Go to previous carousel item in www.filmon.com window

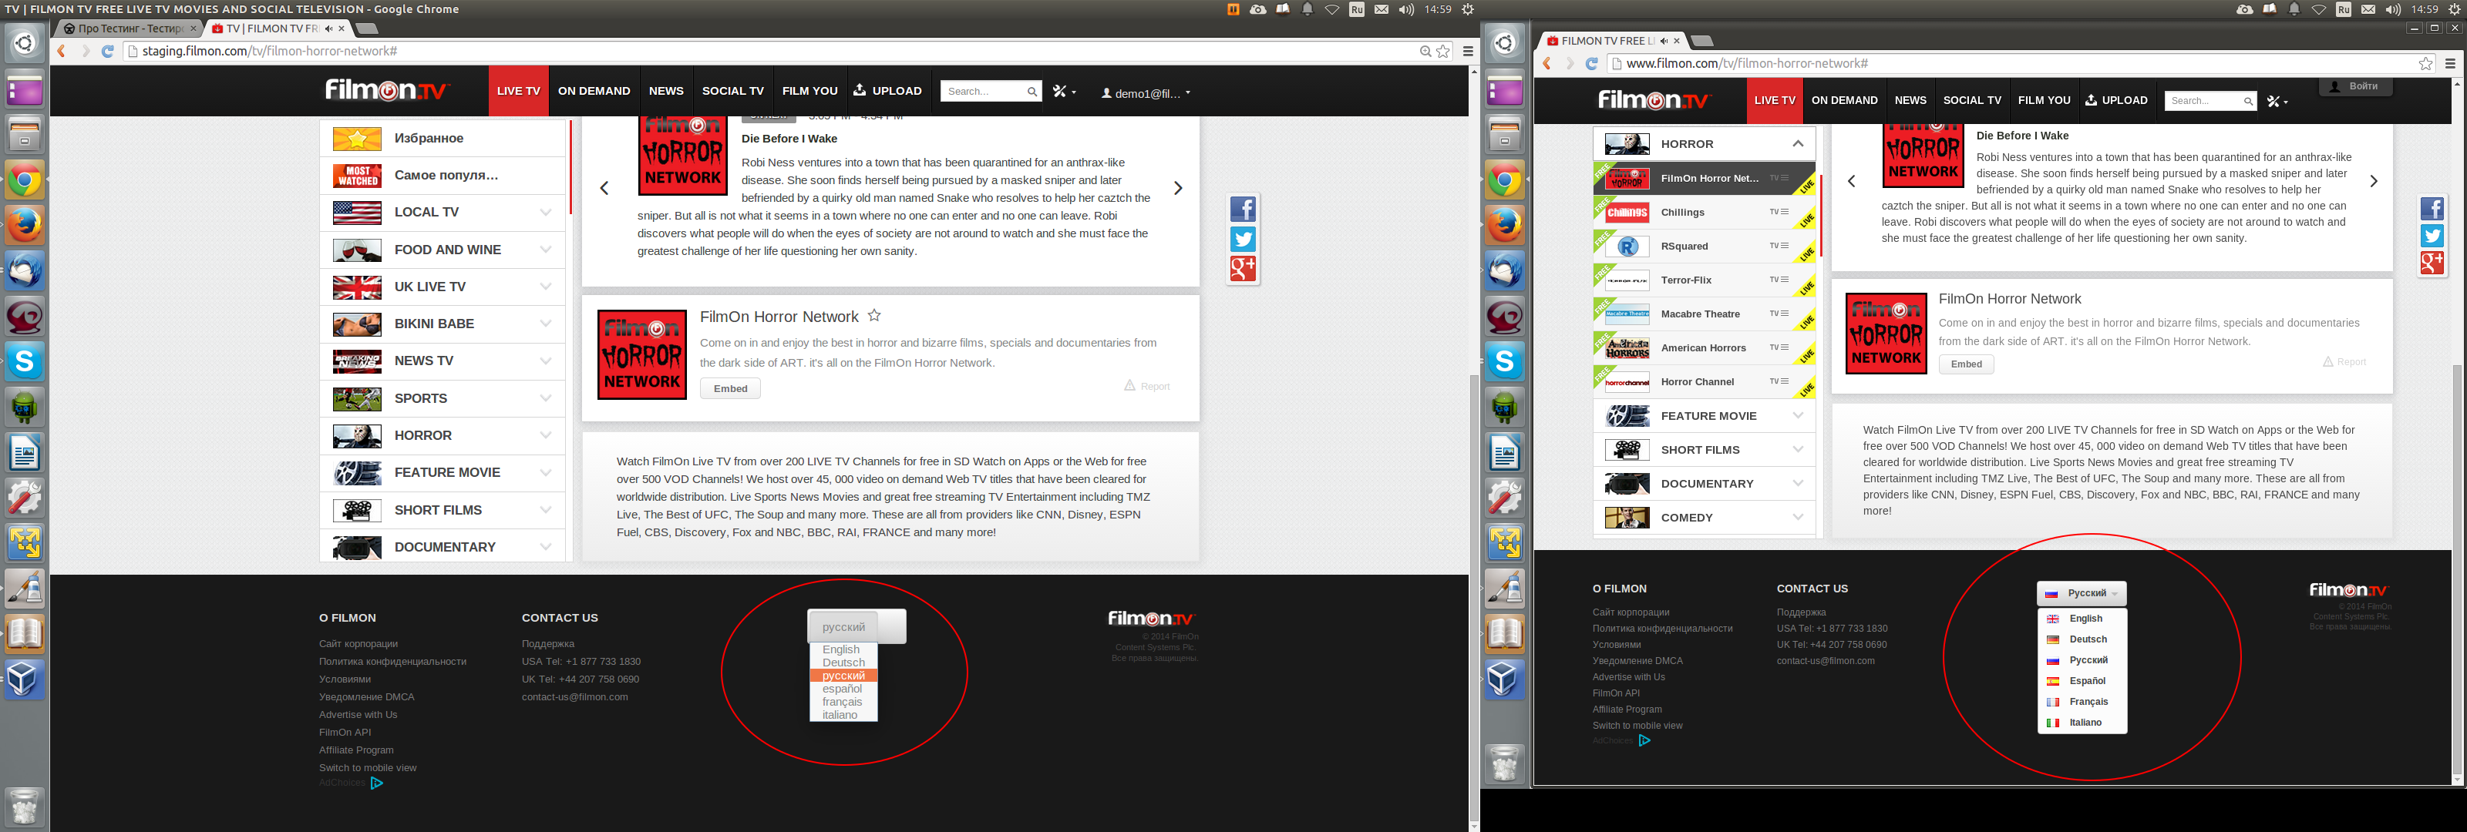pos(1851,181)
